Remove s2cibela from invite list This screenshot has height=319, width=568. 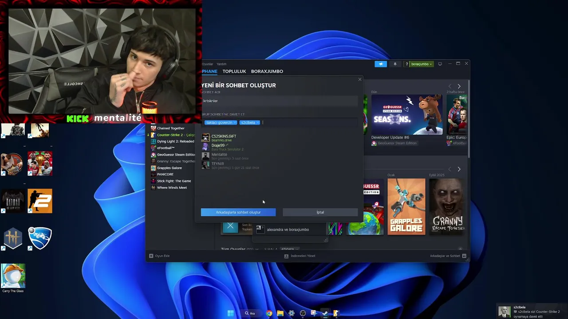257,123
